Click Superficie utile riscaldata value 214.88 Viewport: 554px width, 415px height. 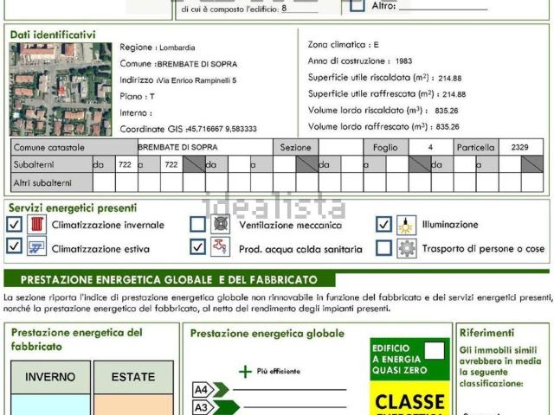pos(450,78)
